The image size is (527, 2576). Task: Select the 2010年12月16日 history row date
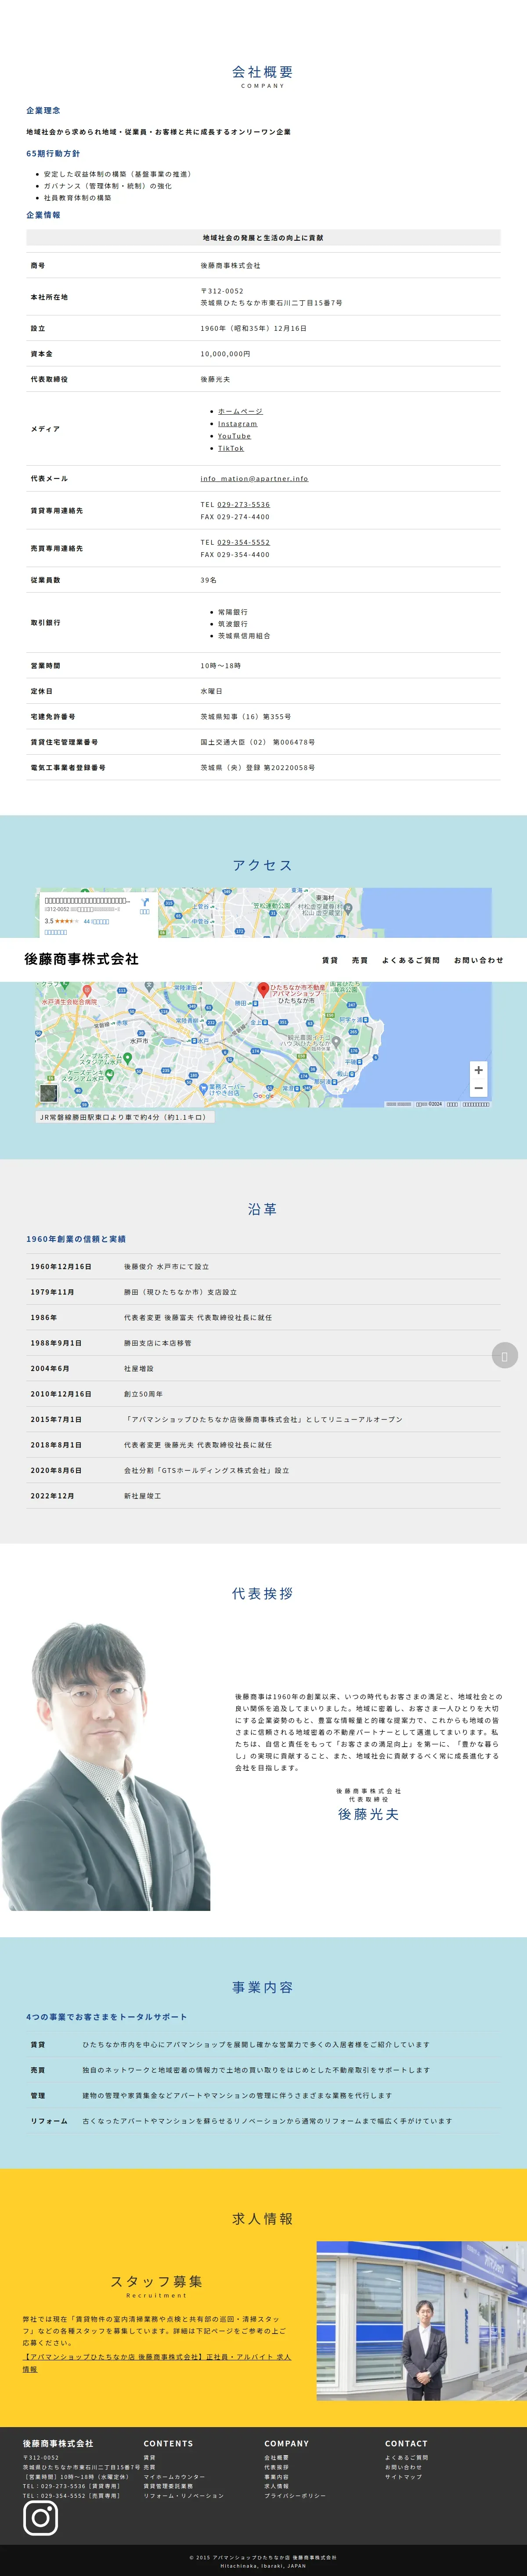click(60, 1394)
